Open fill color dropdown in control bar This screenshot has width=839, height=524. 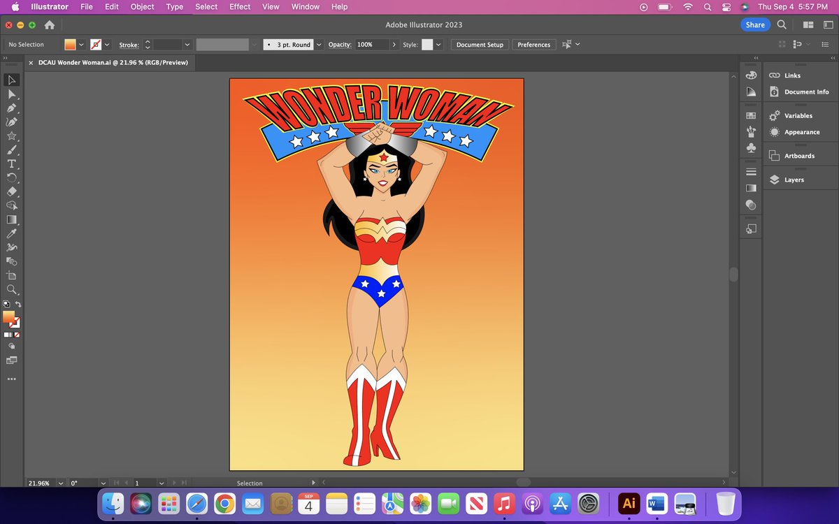[82, 45]
